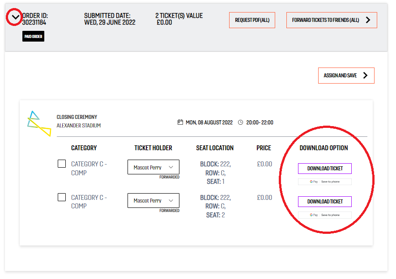
Task: Click Request PDF(All) button
Action: tap(252, 20)
